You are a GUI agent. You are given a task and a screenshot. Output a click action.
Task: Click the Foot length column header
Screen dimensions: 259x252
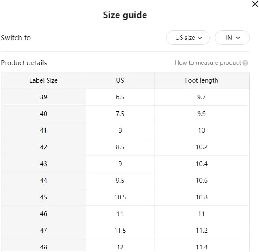[x=202, y=80]
